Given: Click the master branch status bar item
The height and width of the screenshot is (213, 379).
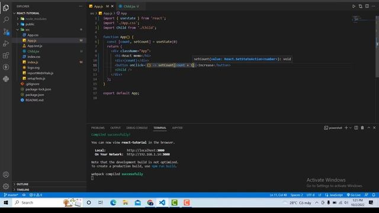Looking at the screenshot, I should [11, 195].
